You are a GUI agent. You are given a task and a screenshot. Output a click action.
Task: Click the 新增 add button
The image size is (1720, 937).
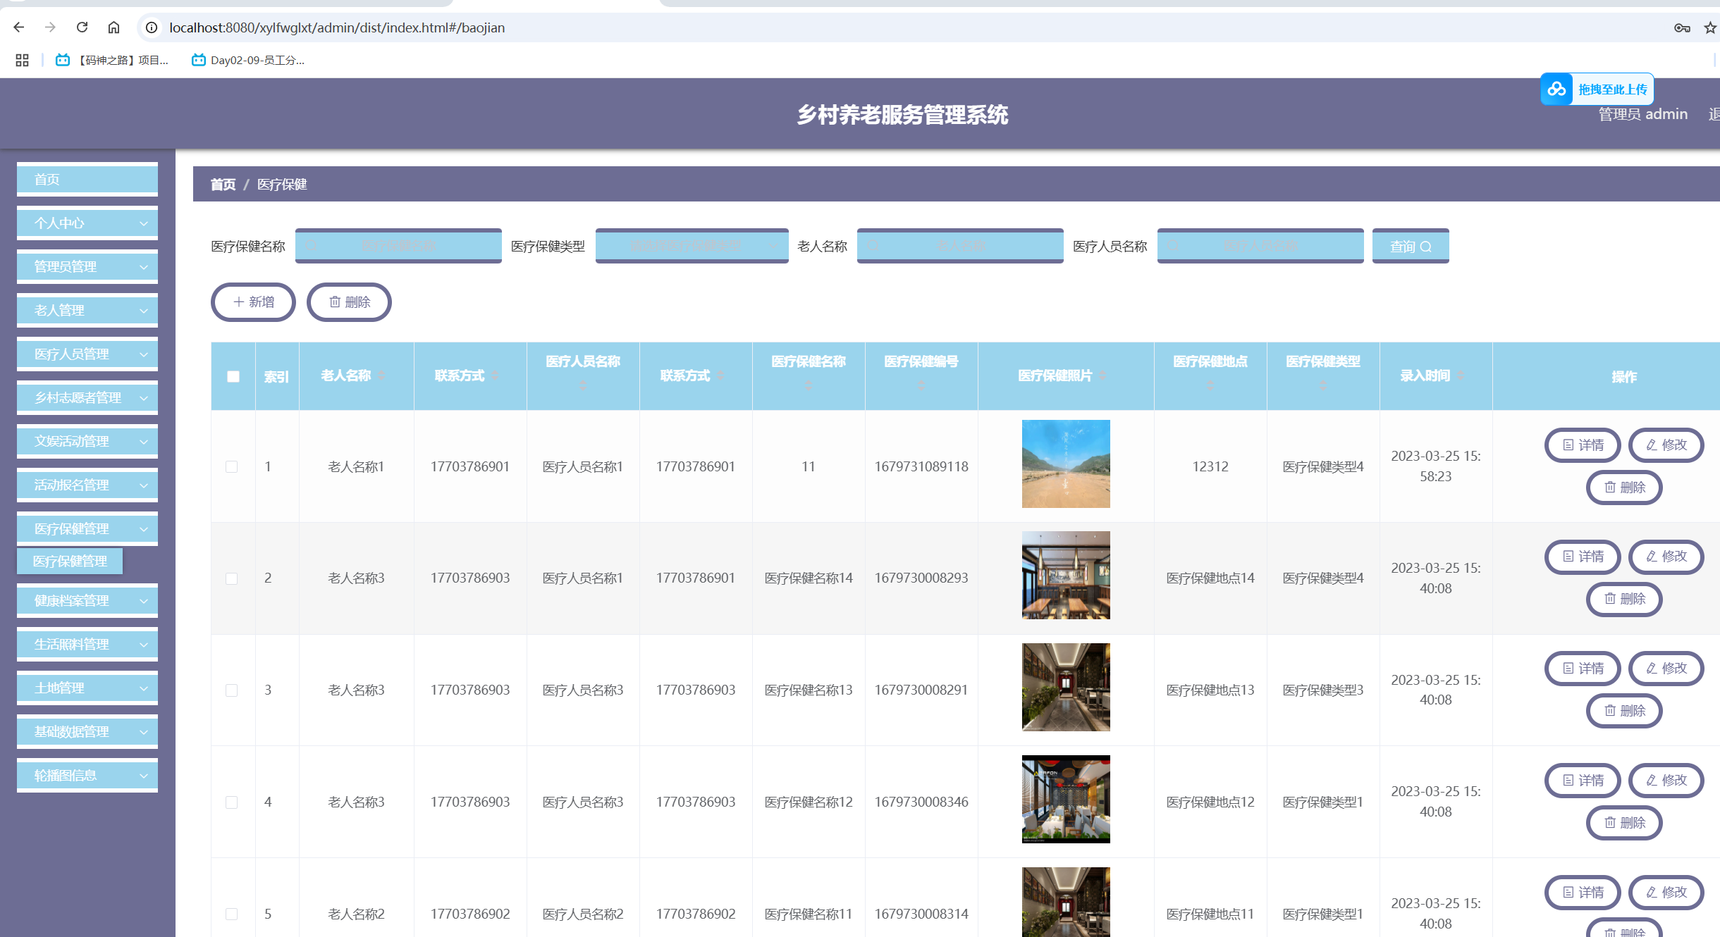[x=253, y=302]
